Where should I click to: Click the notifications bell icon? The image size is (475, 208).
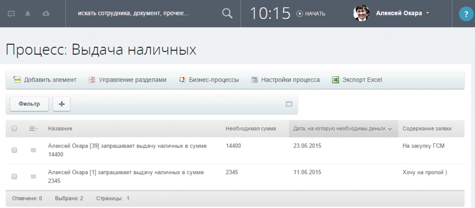coord(28,13)
